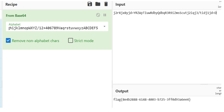Click the flag text in Output

(152, 100)
